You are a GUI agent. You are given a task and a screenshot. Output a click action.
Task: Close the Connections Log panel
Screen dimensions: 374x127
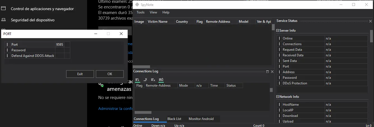(x=272, y=72)
